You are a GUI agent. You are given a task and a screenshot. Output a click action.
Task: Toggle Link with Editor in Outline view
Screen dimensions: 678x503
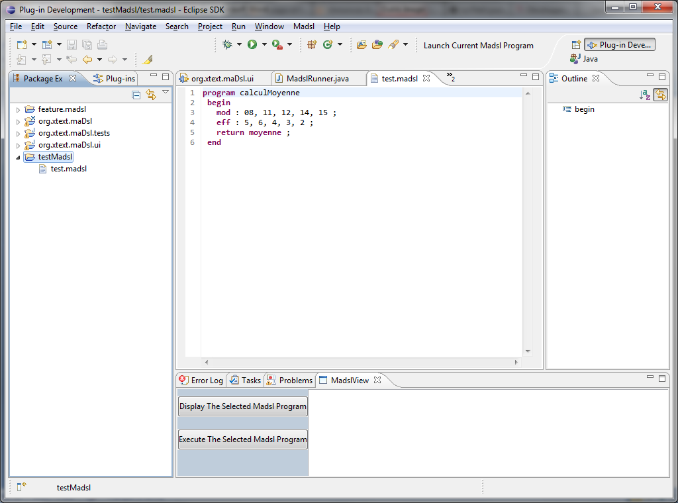point(659,95)
